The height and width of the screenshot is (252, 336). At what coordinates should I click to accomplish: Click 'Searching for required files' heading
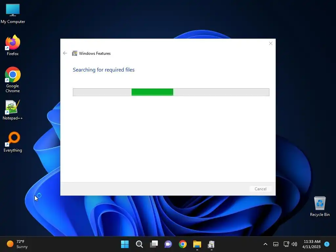[104, 70]
